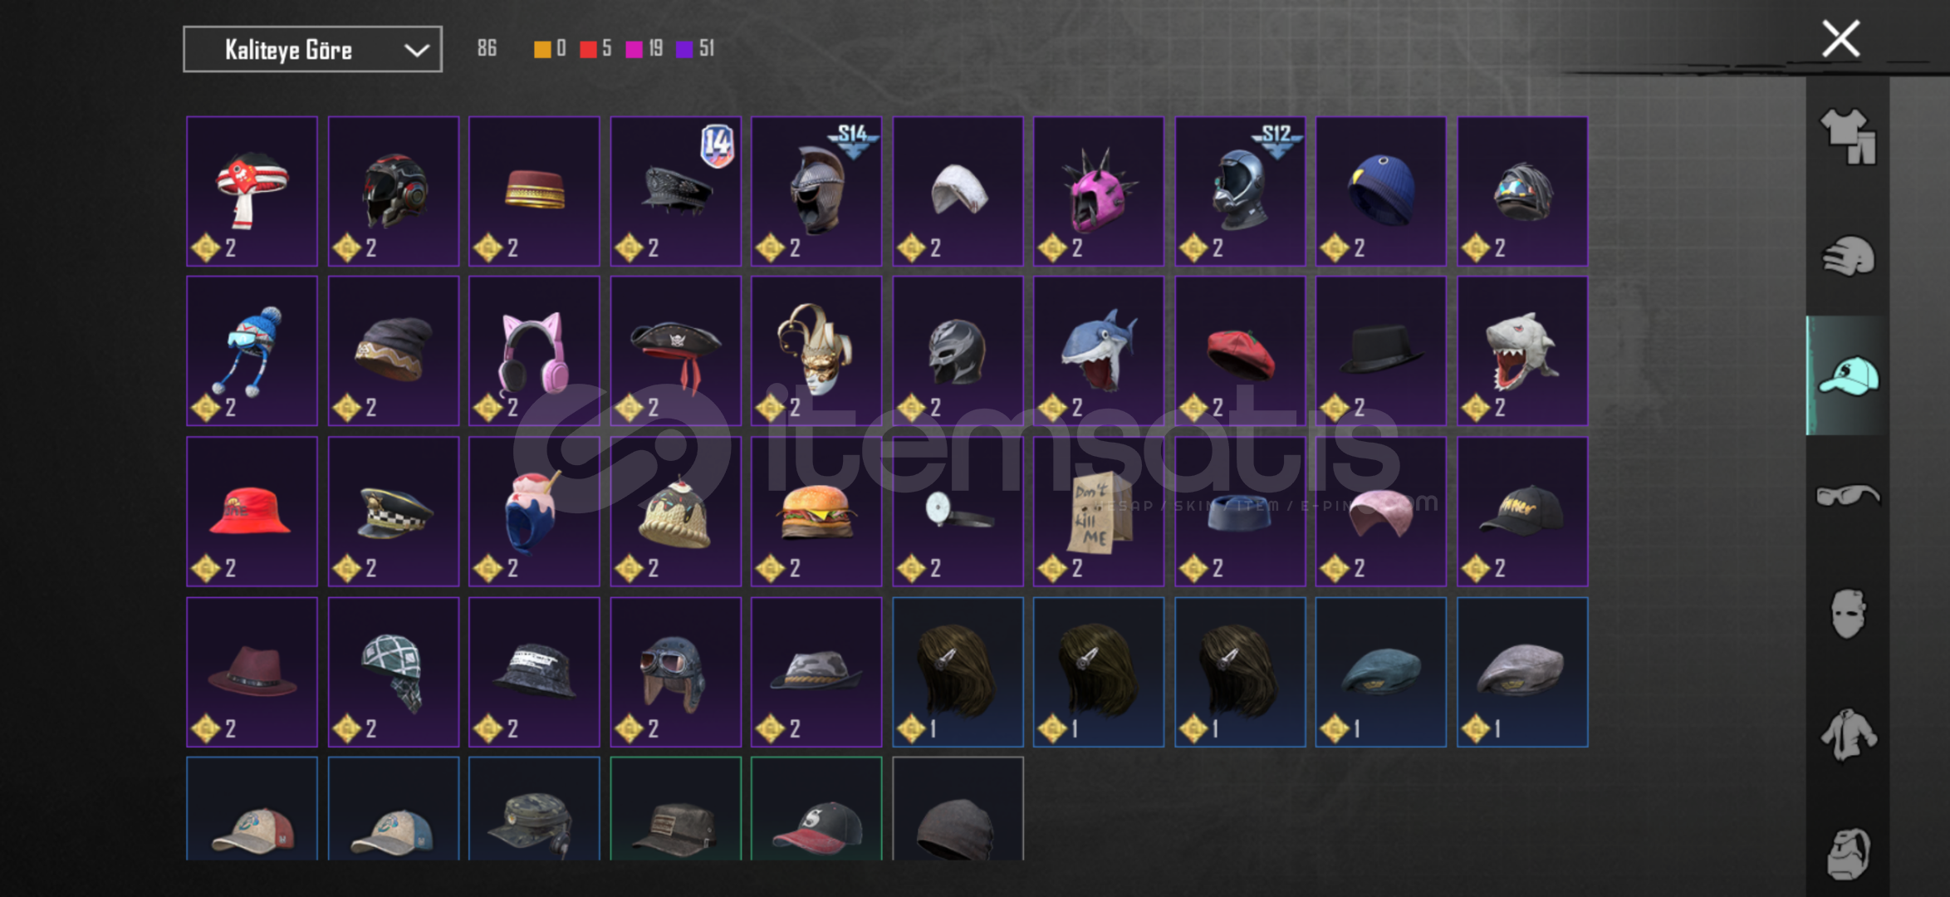Select the hamburger hat item

pyautogui.click(x=816, y=512)
